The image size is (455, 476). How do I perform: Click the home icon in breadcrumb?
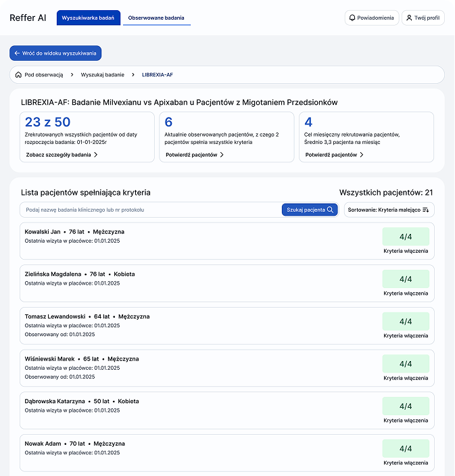click(18, 74)
